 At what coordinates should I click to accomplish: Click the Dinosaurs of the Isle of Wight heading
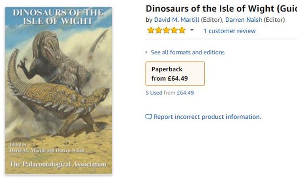tap(221, 8)
